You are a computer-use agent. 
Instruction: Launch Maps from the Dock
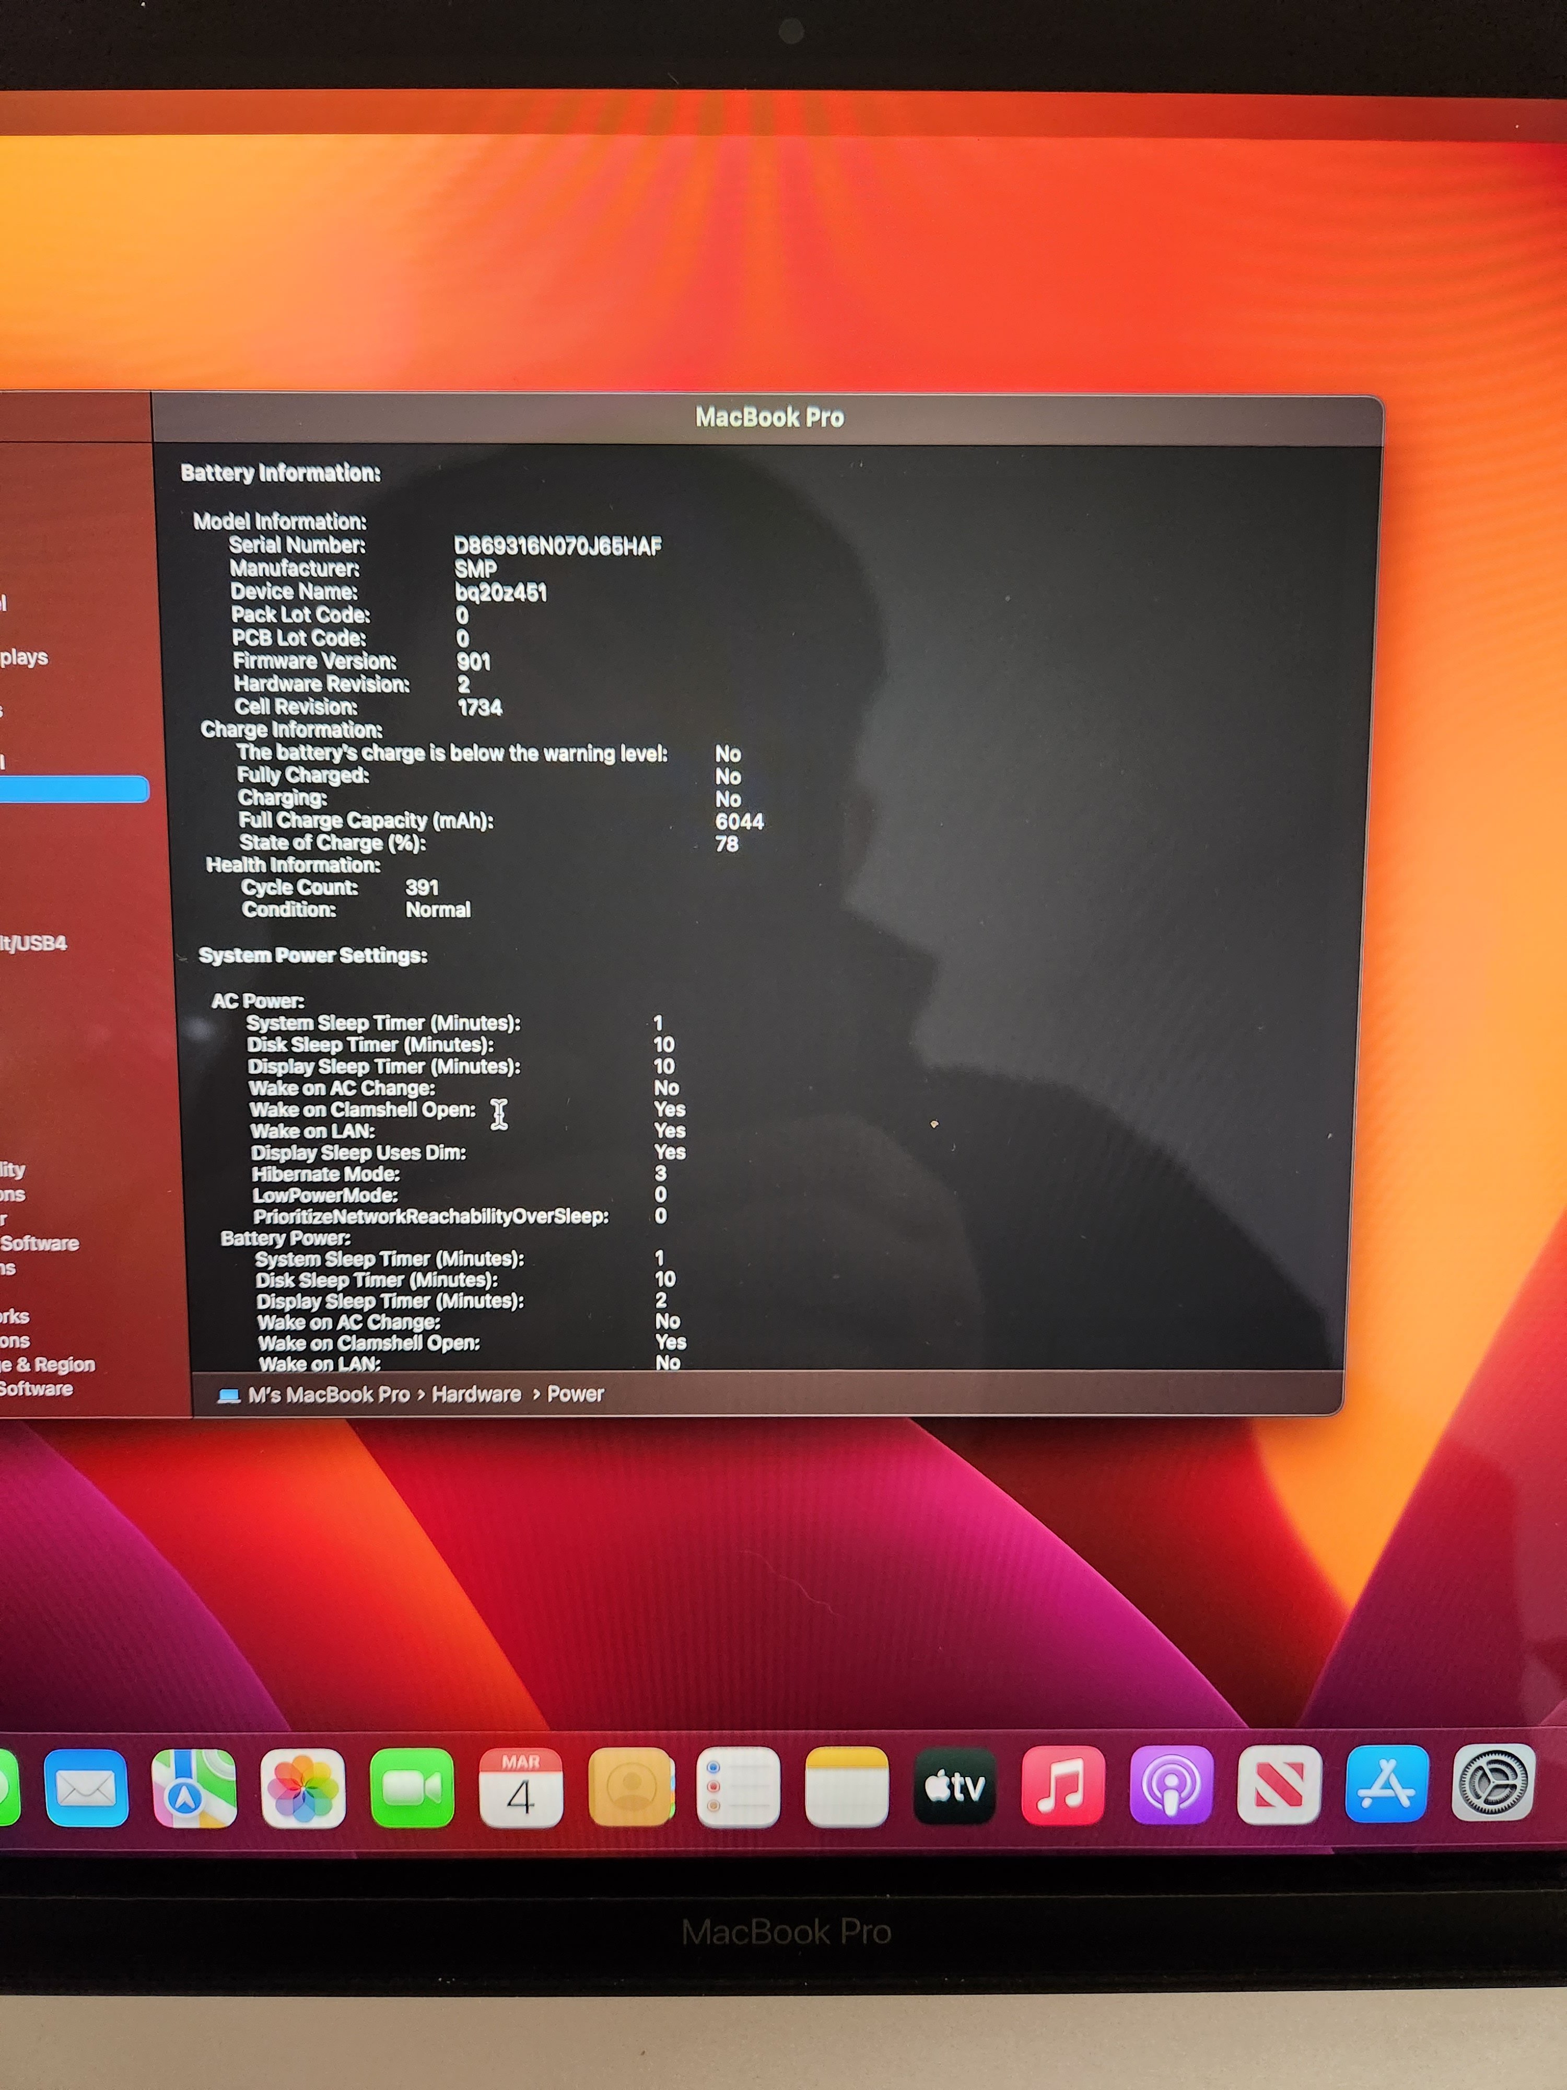[x=194, y=1787]
